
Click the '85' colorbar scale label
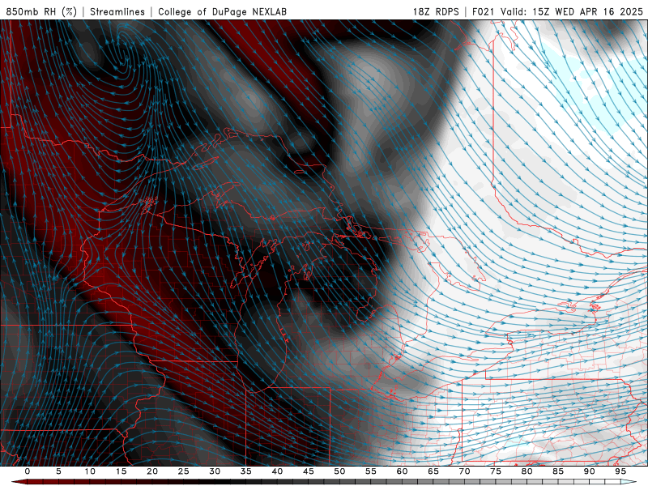[x=558, y=471]
